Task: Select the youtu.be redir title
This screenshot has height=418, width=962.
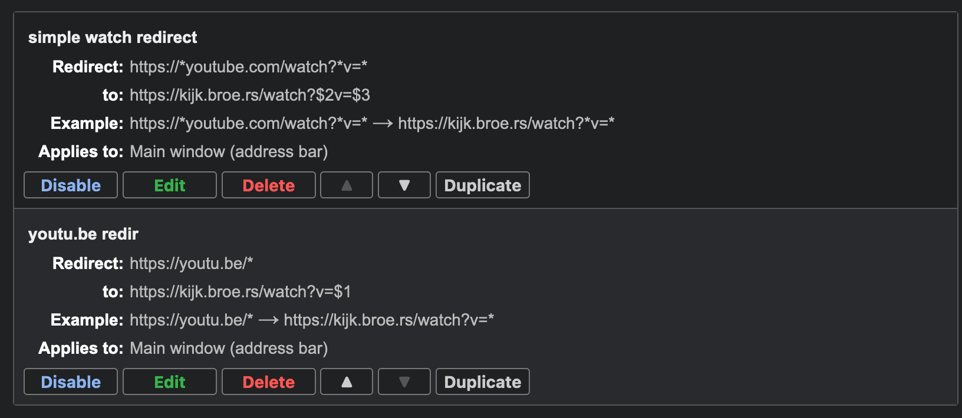Action: [x=83, y=234]
